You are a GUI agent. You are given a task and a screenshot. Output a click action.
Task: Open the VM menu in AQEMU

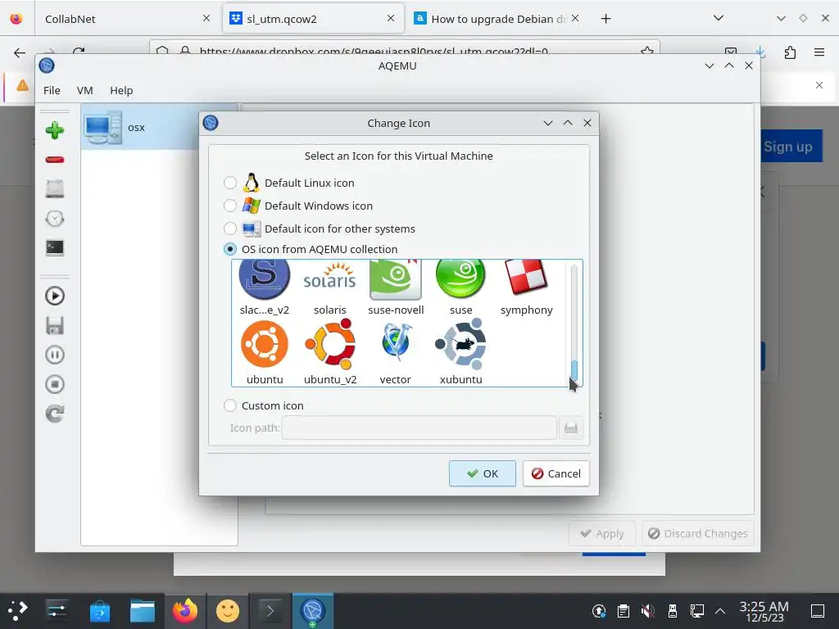84,90
